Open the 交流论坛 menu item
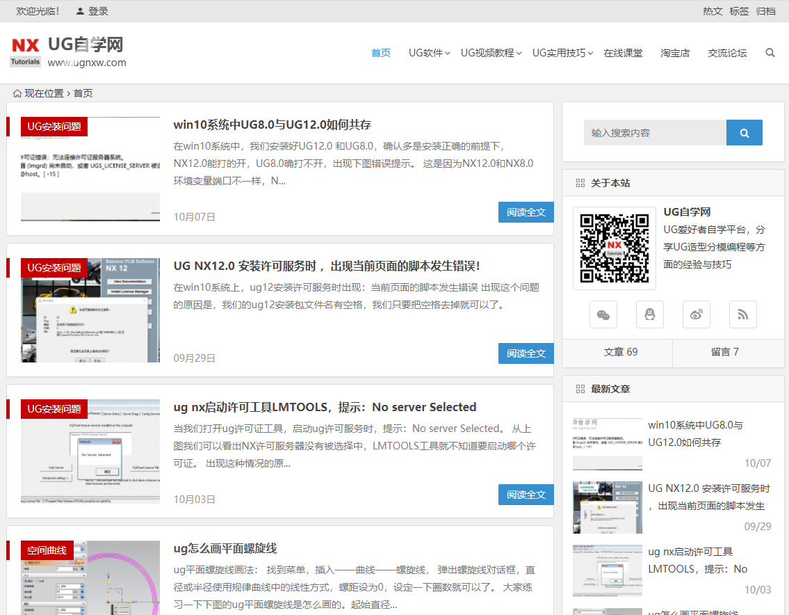Viewport: 789px width, 615px height. click(x=727, y=53)
